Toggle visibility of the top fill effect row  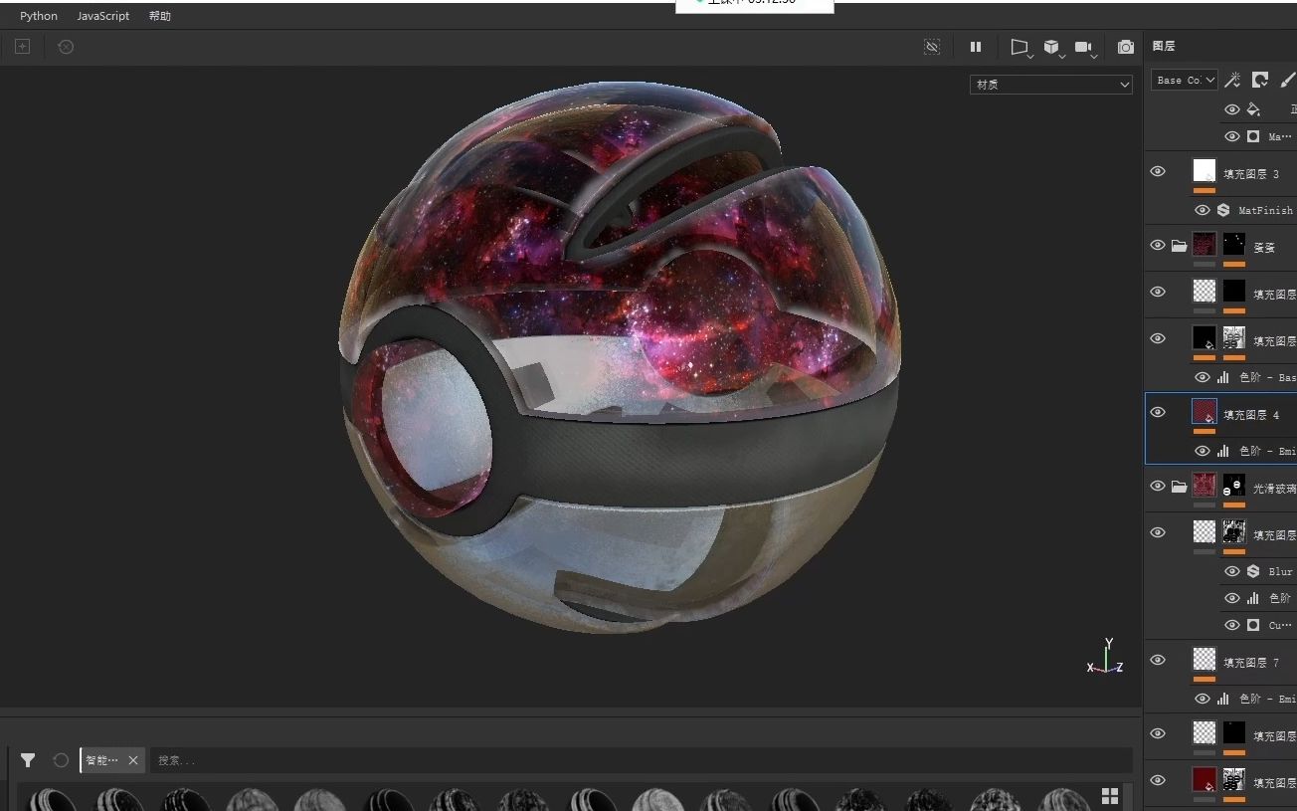point(1232,109)
